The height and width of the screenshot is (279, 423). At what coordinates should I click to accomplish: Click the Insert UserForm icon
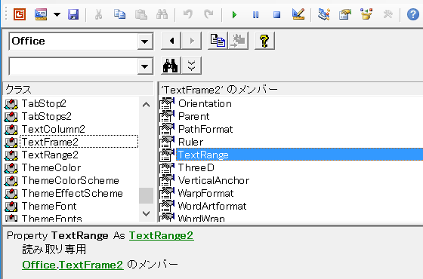tap(41, 14)
